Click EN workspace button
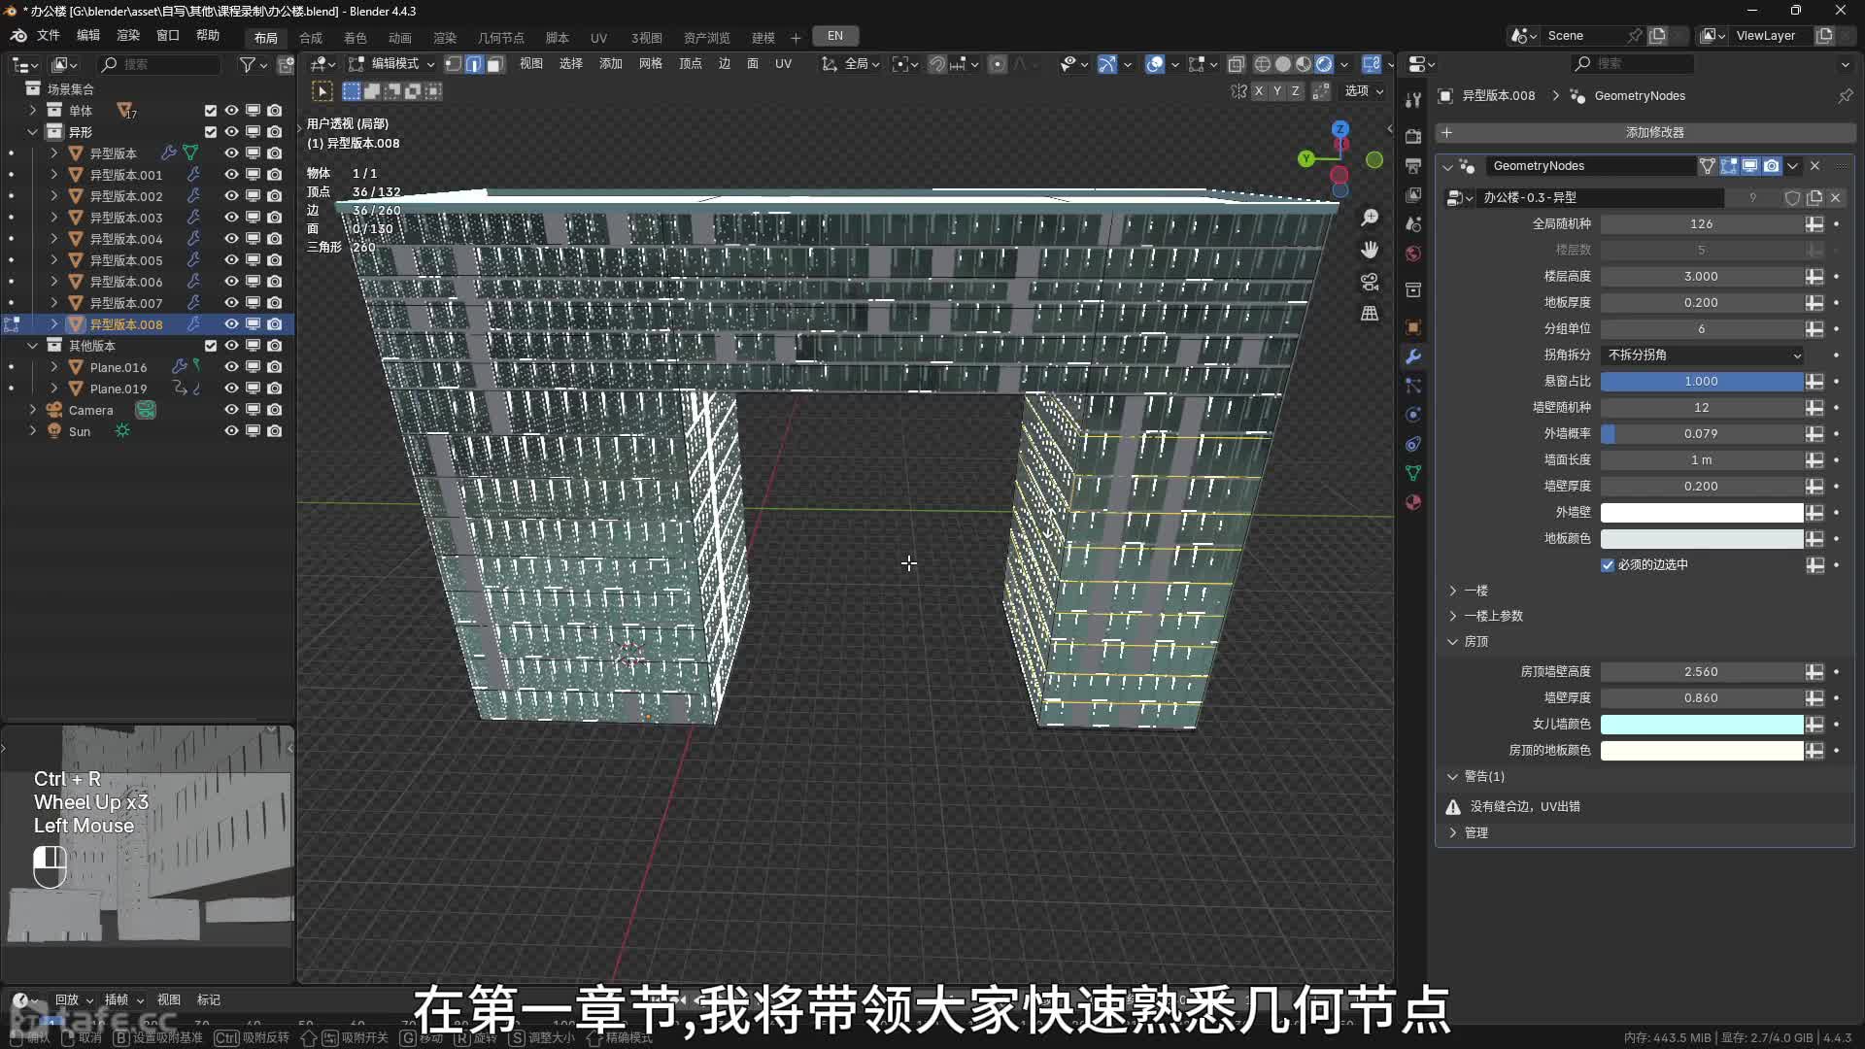 [x=835, y=36]
